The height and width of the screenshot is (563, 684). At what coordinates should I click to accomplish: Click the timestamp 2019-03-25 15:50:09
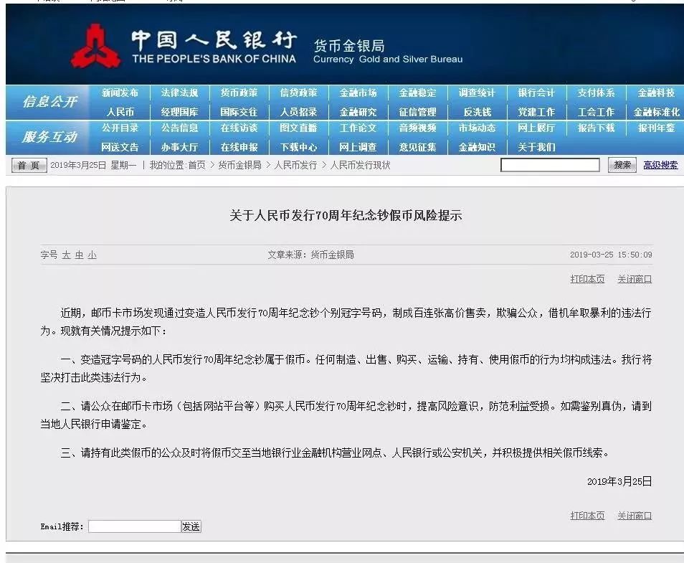pyautogui.click(x=611, y=255)
